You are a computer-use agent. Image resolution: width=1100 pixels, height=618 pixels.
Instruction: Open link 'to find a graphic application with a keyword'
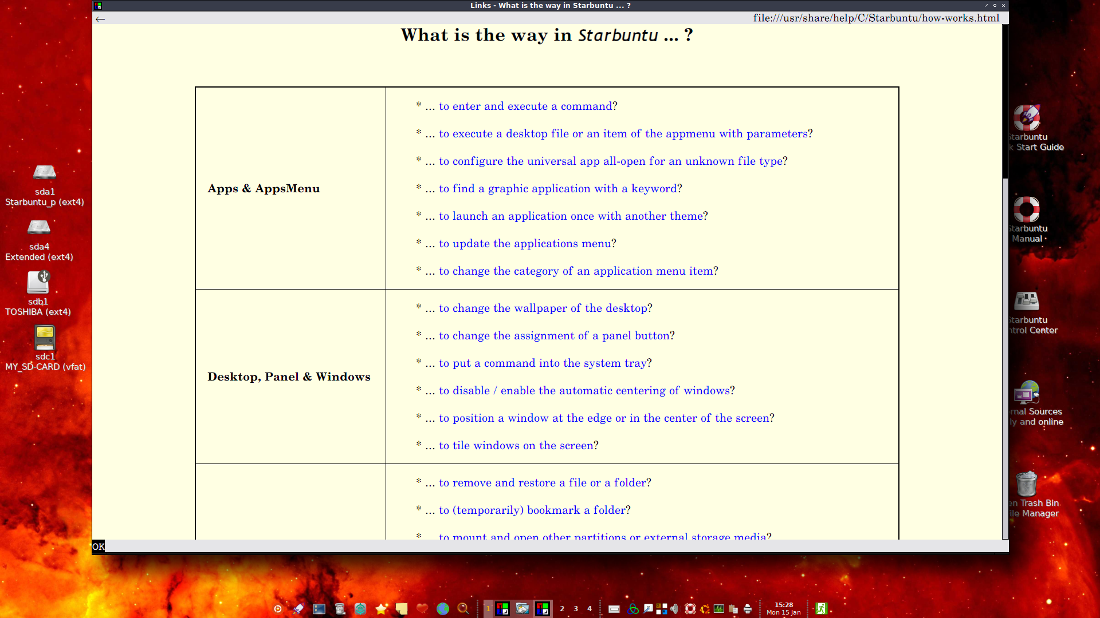558,189
